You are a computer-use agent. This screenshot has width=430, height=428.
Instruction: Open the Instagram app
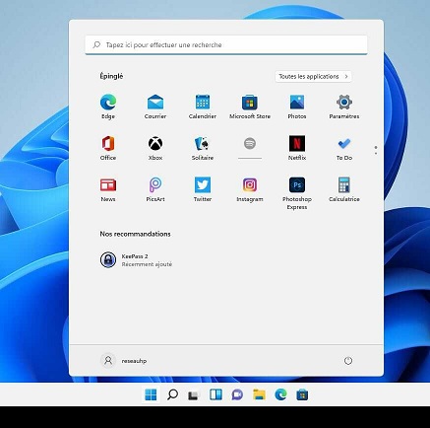pos(250,189)
